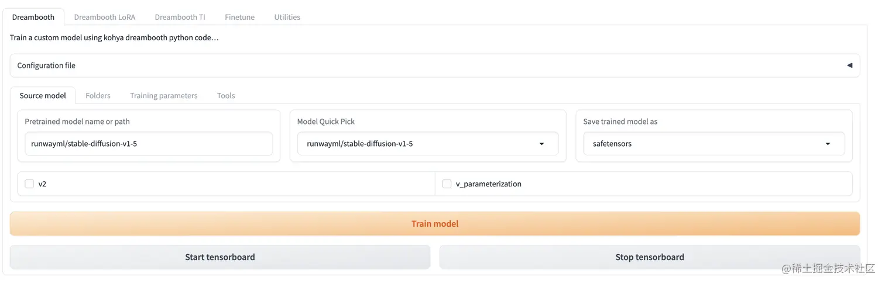Enable the v2 checkbox

(29, 183)
